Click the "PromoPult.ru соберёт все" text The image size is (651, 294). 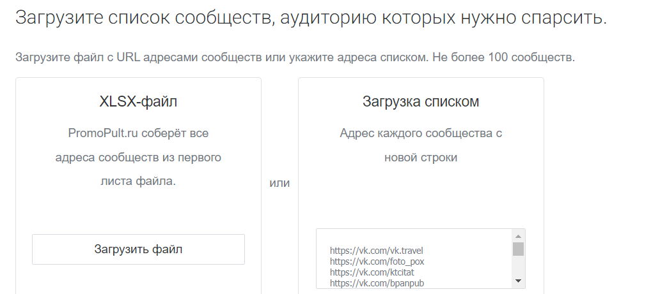coord(138,133)
